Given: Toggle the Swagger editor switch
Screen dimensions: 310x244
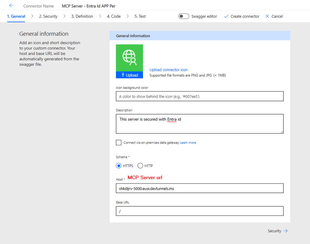Looking at the screenshot, I should pos(184,16).
